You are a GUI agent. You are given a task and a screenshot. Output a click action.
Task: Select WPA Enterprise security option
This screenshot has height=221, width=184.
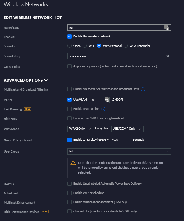pos(125,46)
